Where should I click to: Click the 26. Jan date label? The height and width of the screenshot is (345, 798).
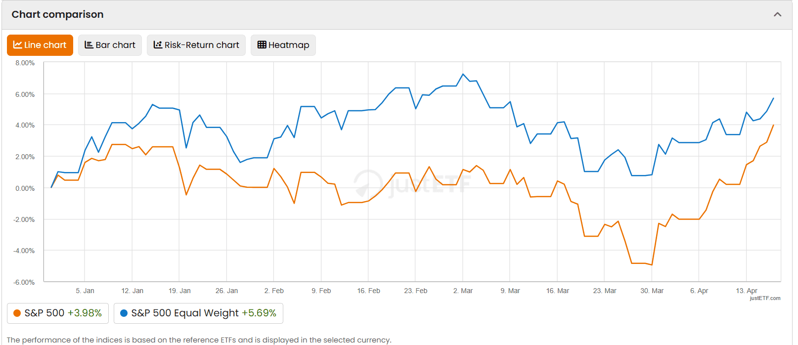coord(227,291)
